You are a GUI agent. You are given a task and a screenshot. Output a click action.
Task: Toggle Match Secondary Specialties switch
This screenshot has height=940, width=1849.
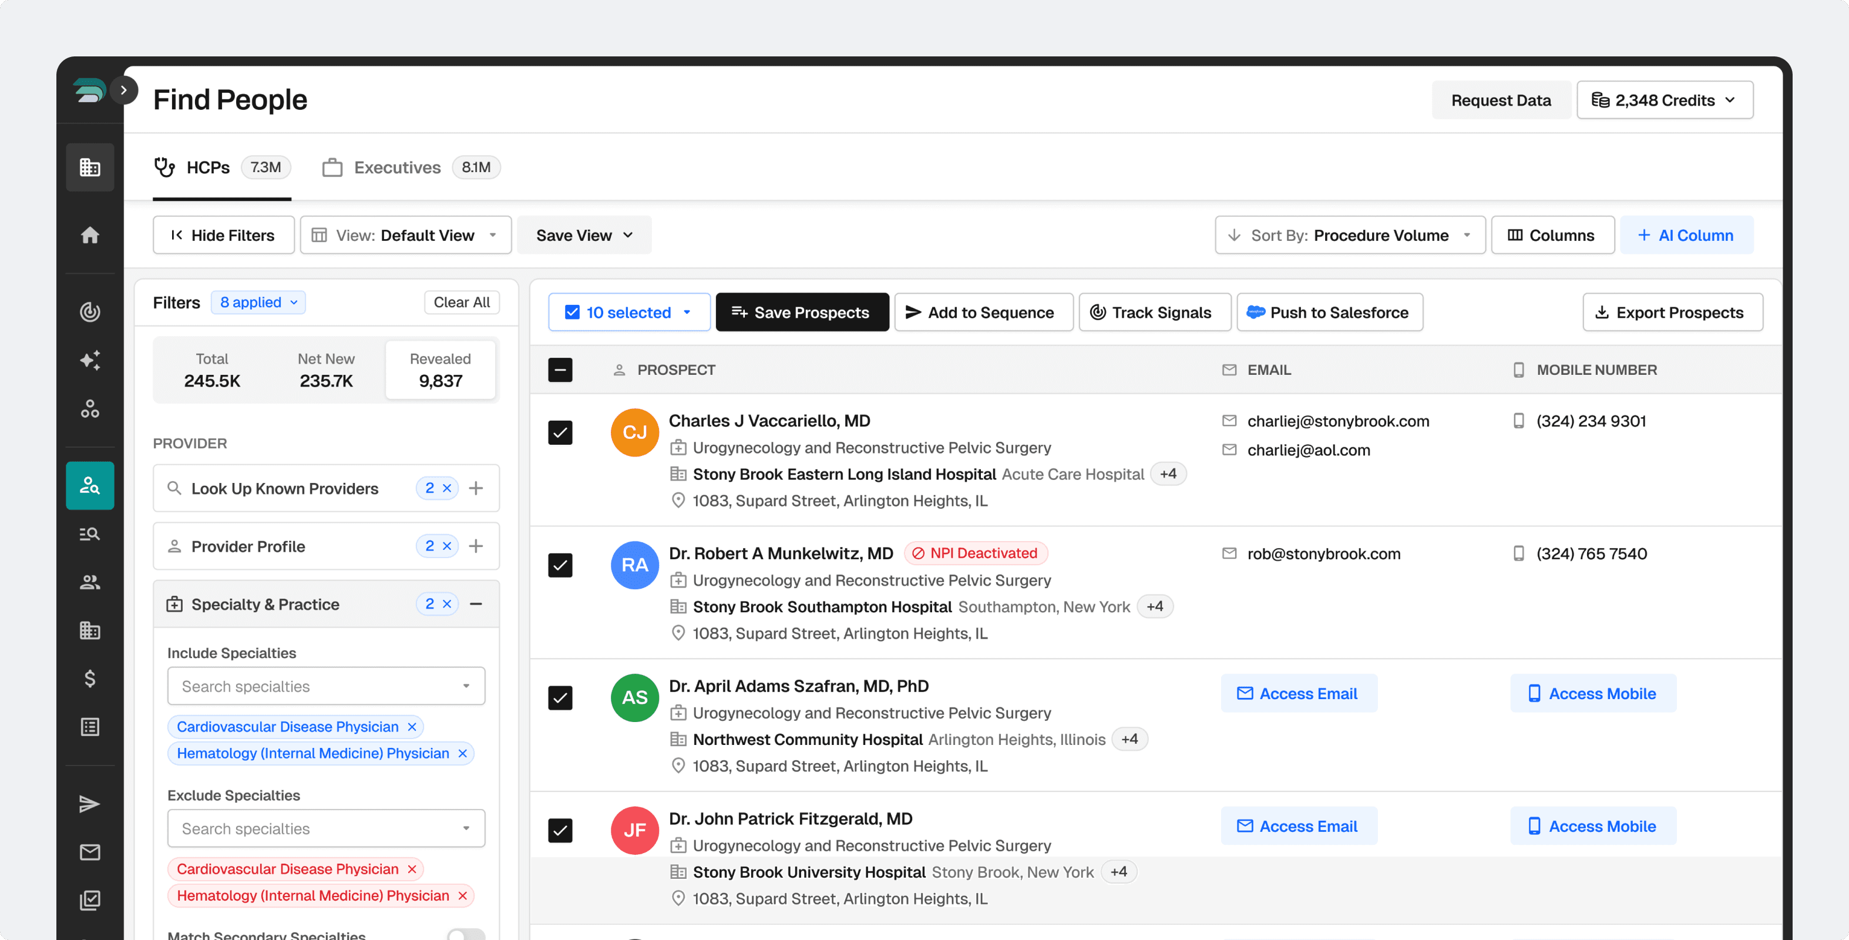click(x=466, y=934)
